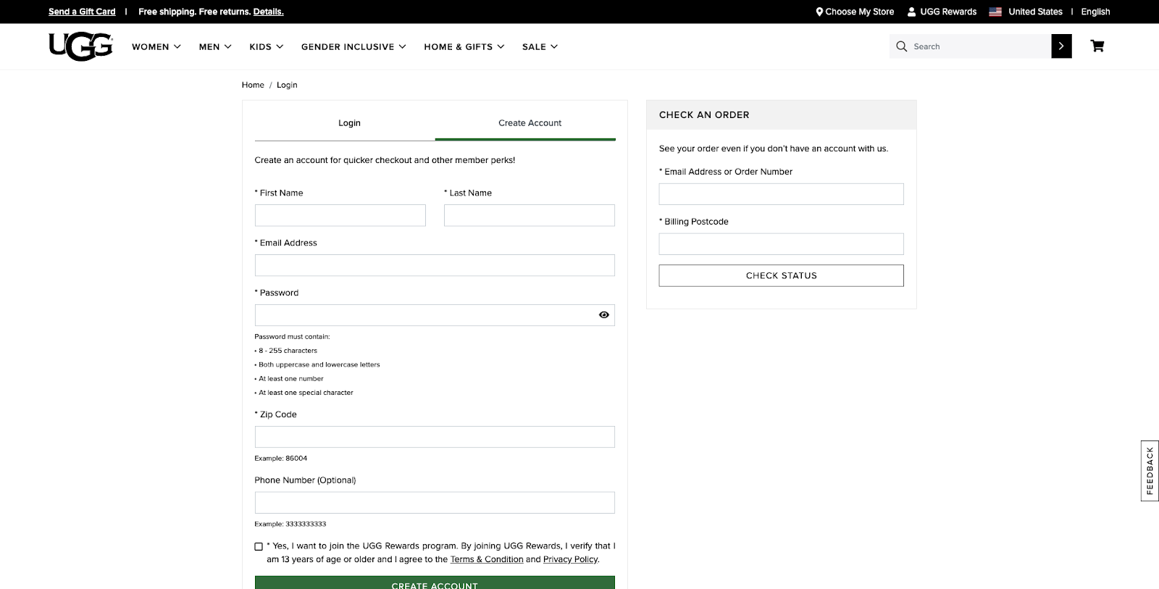
Task: Open the Privacy Policy link
Action: point(570,559)
